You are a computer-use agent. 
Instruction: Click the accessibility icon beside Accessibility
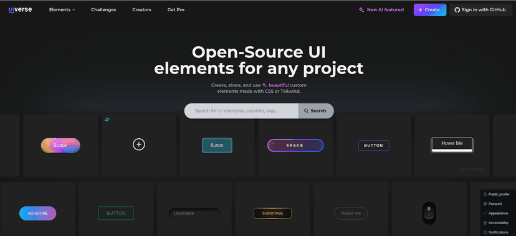tap(485, 223)
